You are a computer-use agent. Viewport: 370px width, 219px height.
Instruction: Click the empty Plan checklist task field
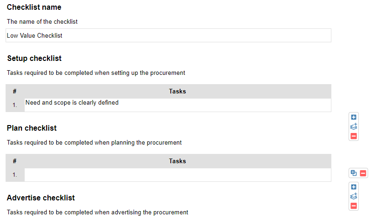point(178,175)
